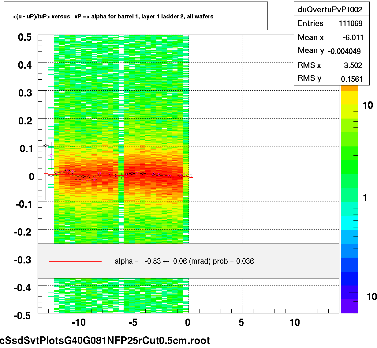377x348 pixels.
Task: Click y-axis label -0.5
Action: pos(23,316)
